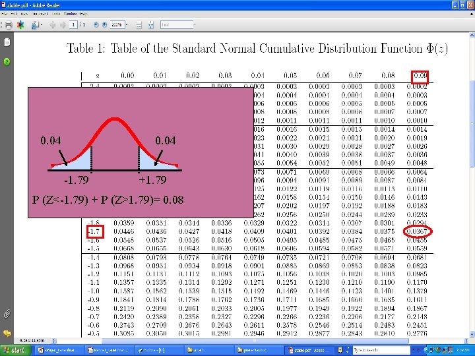This screenshot has width=475, height=356.
Task: Open the Window menu
Action: click(71, 14)
